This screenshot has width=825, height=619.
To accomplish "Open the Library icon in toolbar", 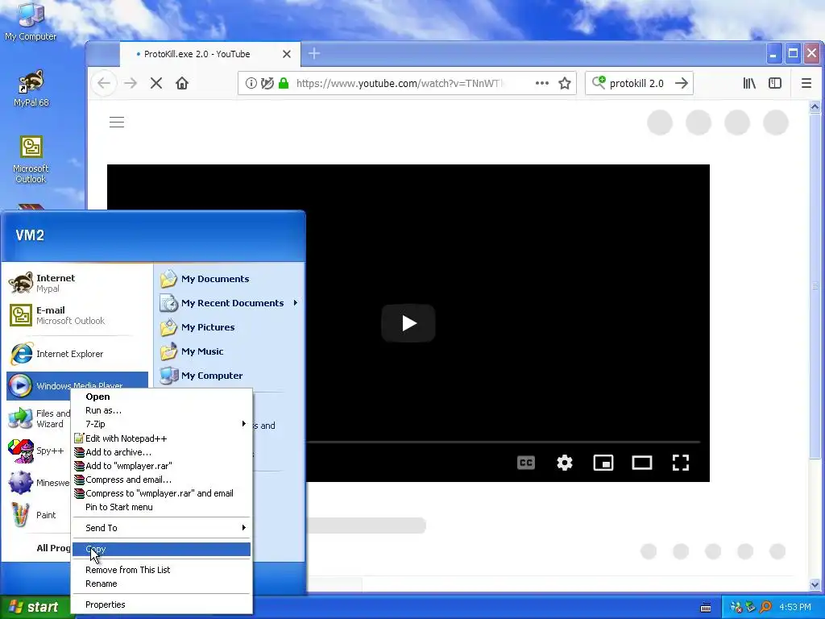I will tap(749, 83).
